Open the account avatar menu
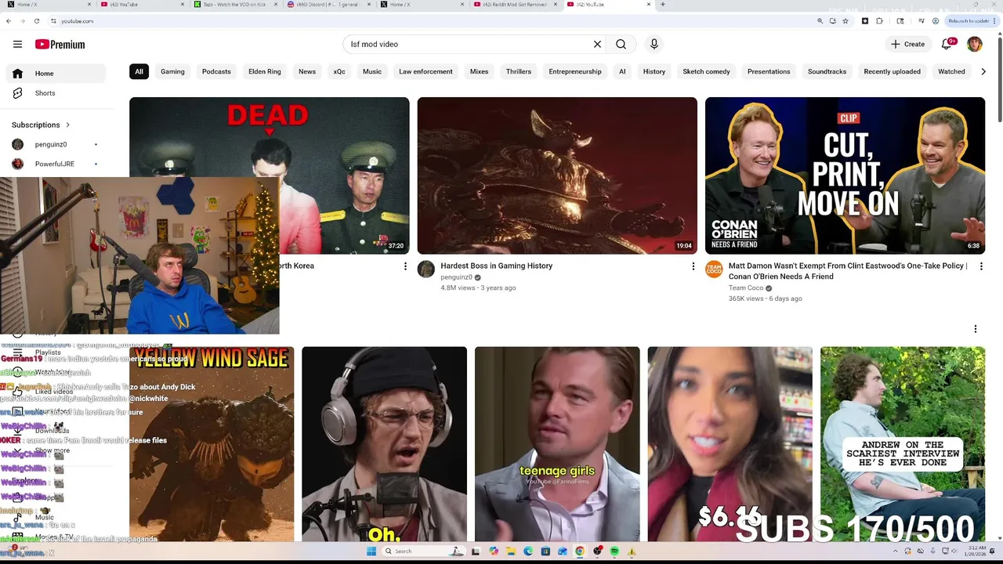1003x564 pixels. point(975,45)
